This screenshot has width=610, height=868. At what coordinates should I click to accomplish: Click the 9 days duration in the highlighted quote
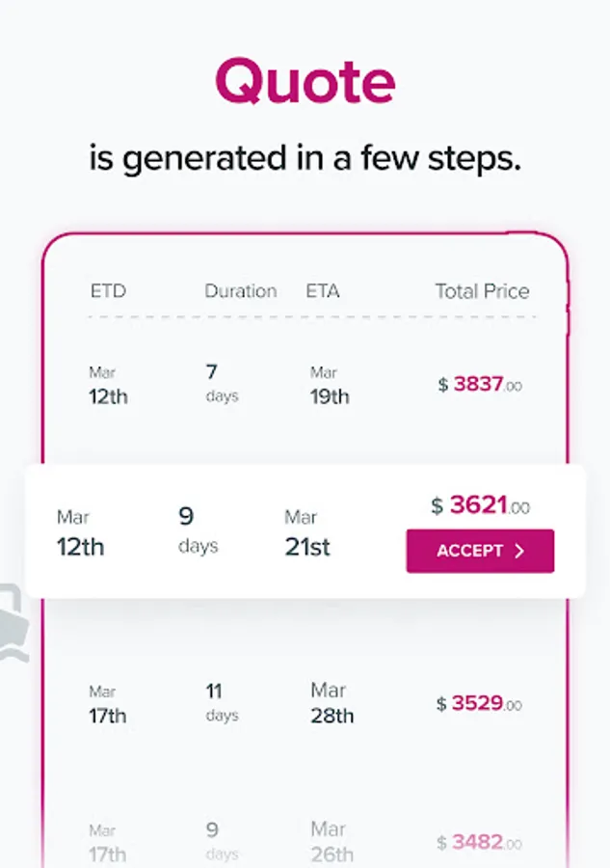[x=199, y=529]
